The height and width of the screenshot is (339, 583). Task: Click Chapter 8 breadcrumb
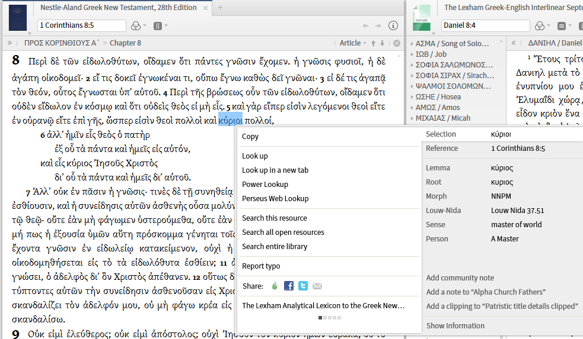[x=125, y=43]
